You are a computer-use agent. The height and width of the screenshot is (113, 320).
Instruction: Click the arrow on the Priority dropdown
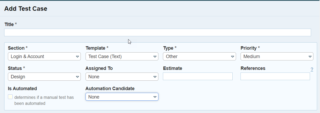tap(310, 56)
